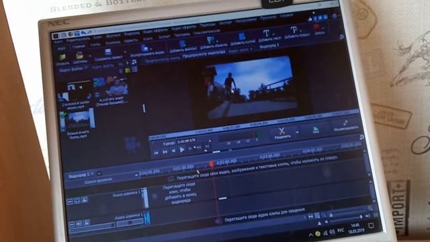Expand the Экспортировать видео dropdown arrow

(151, 49)
